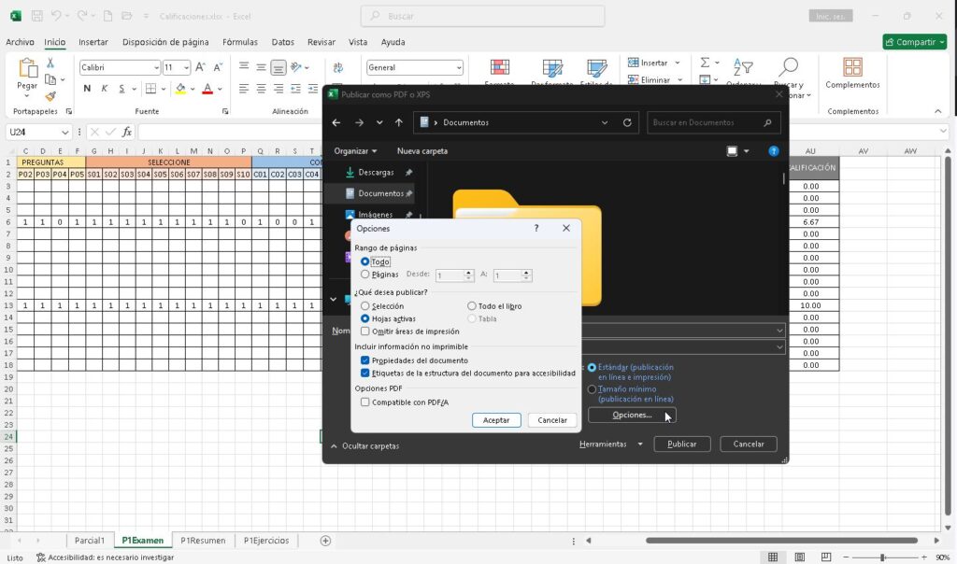Enable the Omitir áreas de impresión checkbox
The image size is (957, 564).
365,331
